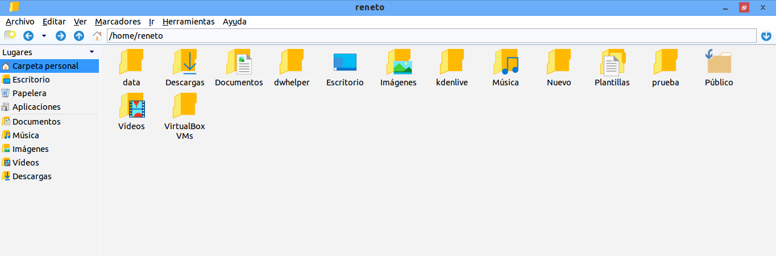The image size is (776, 256).
Task: Select Documentos bookmark in sidebar
Action: click(x=49, y=122)
